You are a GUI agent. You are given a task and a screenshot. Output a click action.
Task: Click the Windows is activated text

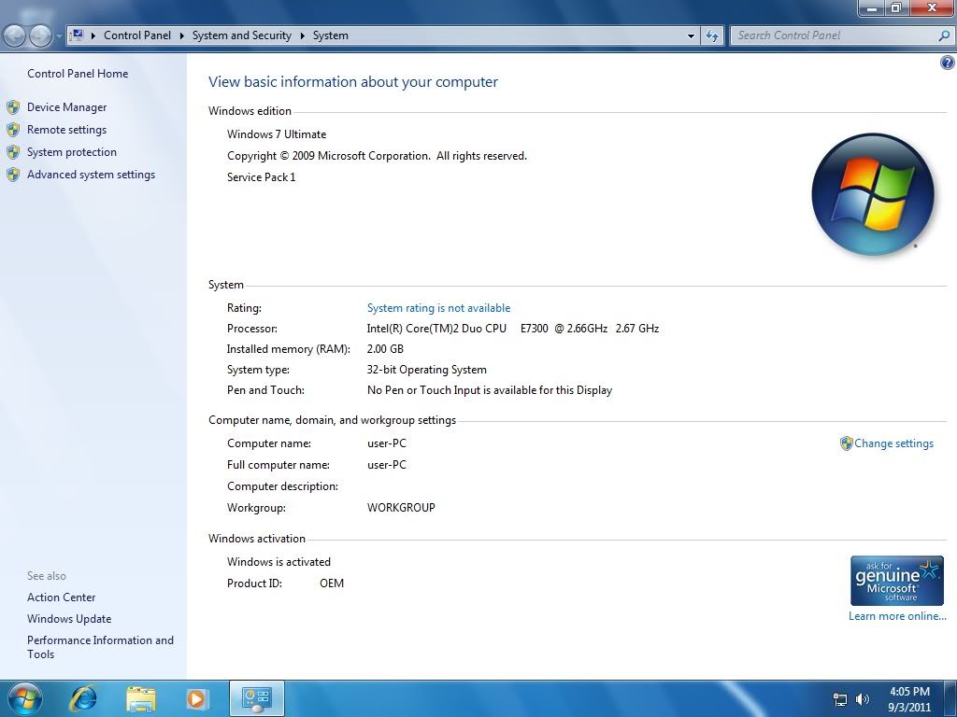(279, 561)
